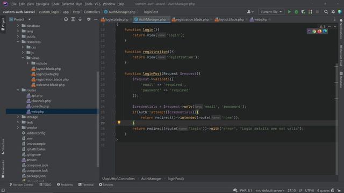The image size is (344, 193).
Task: Expand the lang folder
Action: [x=18, y=31]
